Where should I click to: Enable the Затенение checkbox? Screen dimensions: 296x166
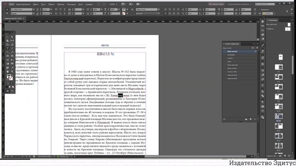pyautogui.click(x=260, y=10)
